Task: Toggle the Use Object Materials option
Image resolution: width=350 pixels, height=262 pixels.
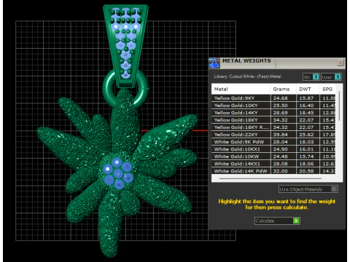Action: pyautogui.click(x=308, y=189)
